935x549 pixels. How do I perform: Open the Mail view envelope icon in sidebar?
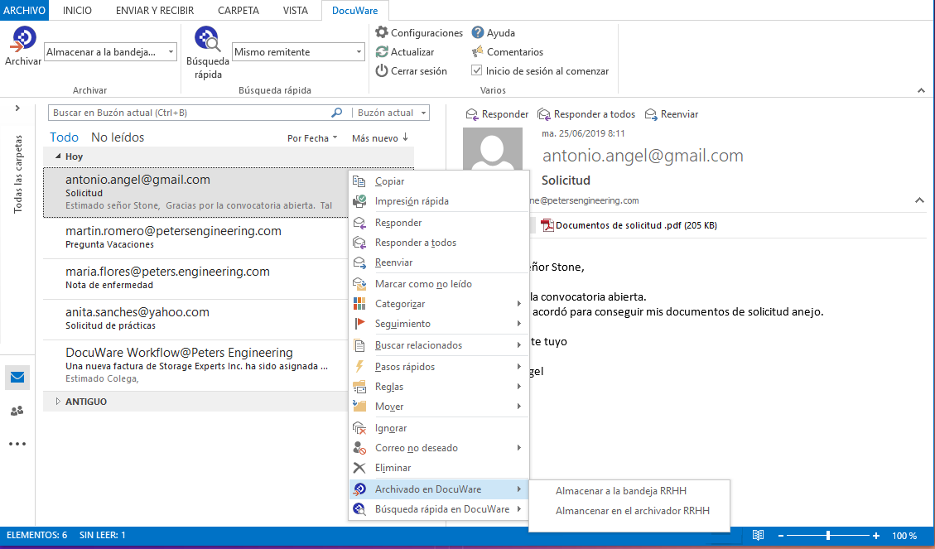(x=17, y=378)
